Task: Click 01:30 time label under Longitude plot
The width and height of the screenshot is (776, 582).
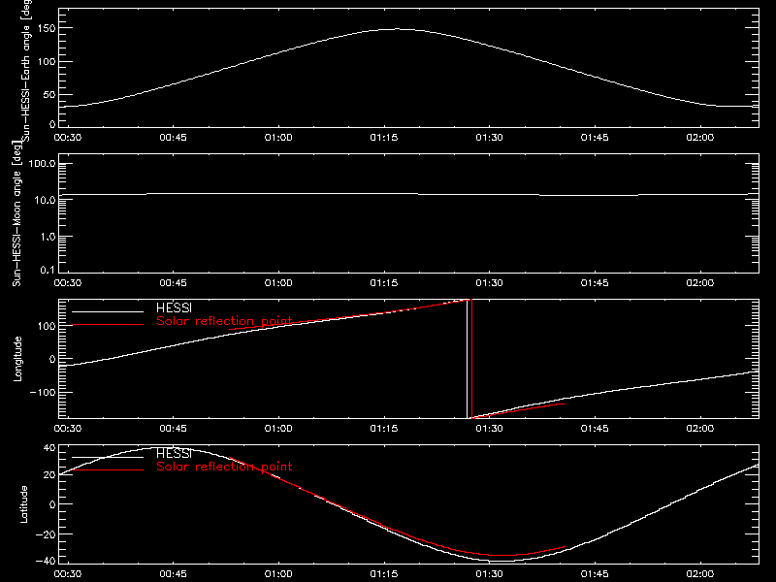Action: (x=490, y=429)
